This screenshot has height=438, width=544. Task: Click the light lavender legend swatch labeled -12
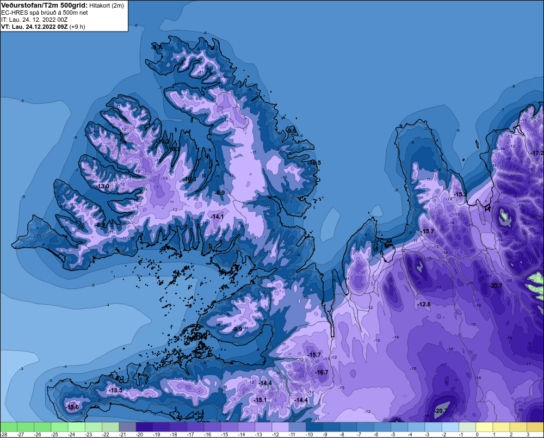(x=280, y=427)
